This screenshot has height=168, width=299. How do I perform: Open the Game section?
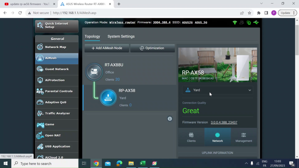(57, 124)
